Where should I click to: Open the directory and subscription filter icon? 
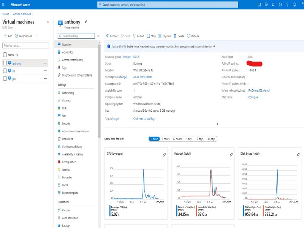click(x=266, y=5)
